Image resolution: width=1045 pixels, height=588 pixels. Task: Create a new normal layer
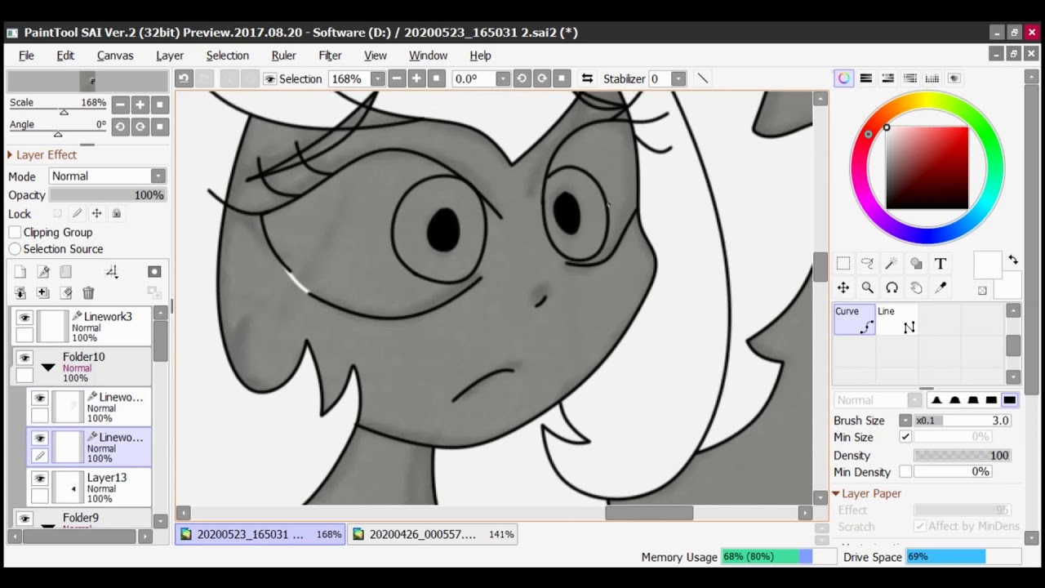point(20,272)
